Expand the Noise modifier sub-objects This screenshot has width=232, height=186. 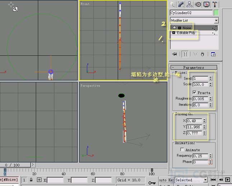point(180,28)
